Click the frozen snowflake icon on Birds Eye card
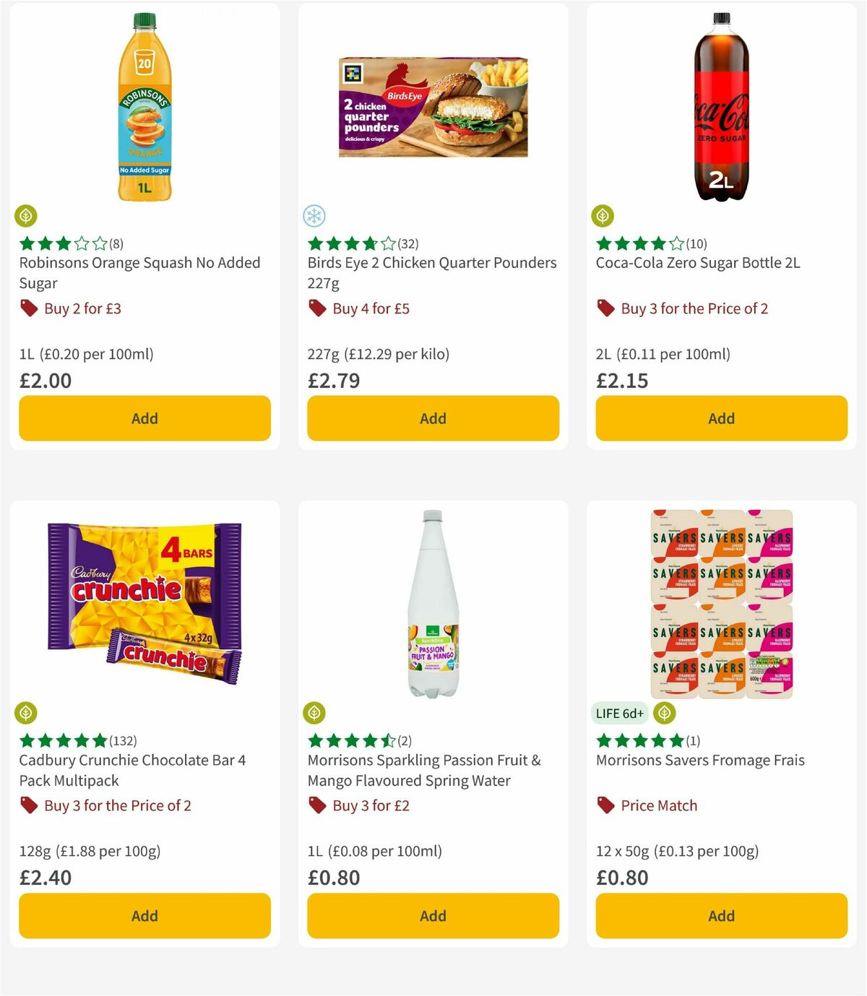The width and height of the screenshot is (867, 996). (316, 215)
